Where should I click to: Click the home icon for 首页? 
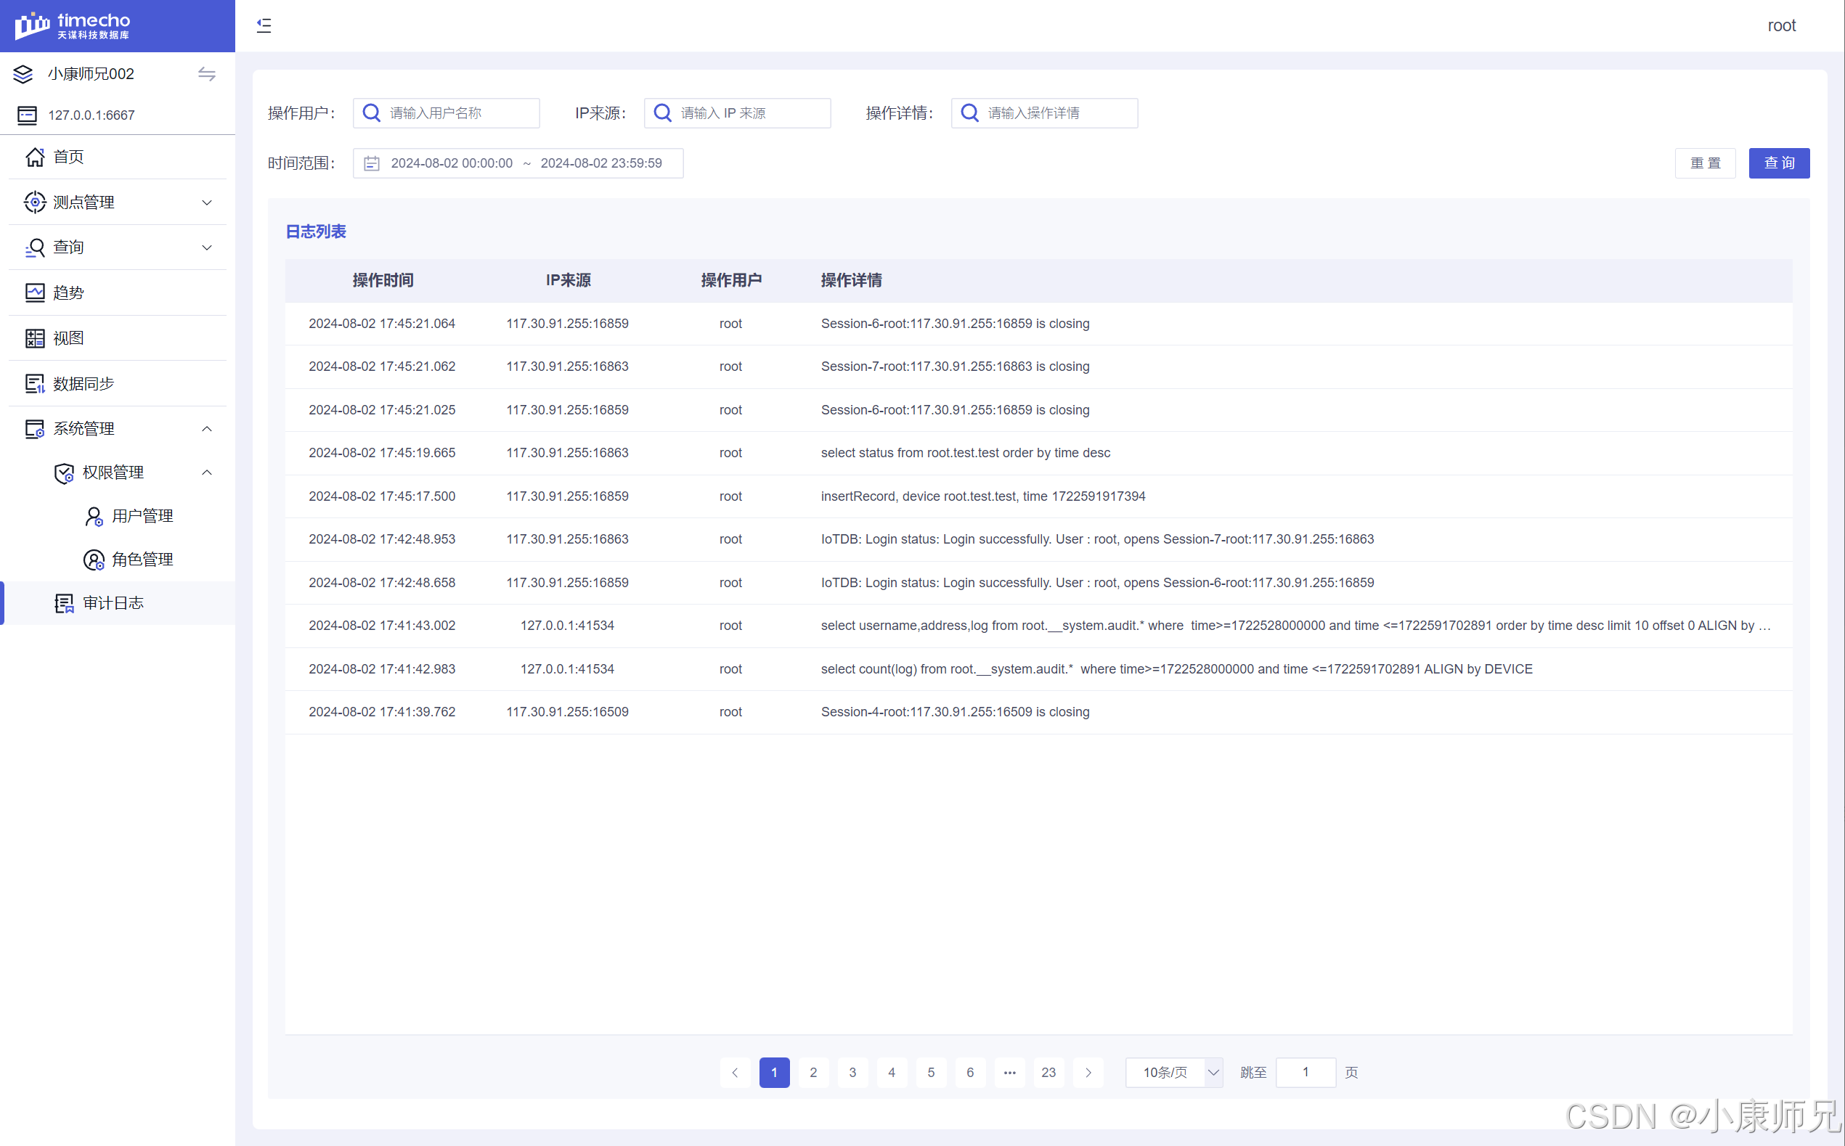[x=35, y=157]
